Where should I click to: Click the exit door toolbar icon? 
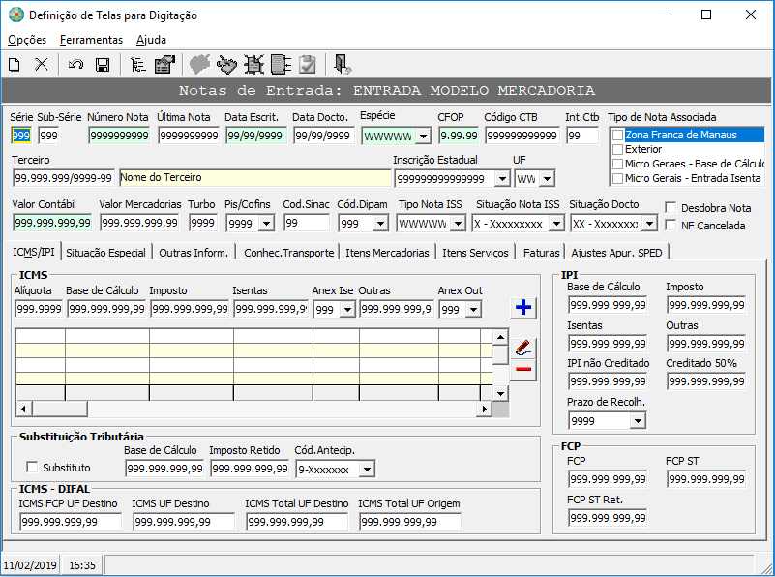pyautogui.click(x=343, y=65)
